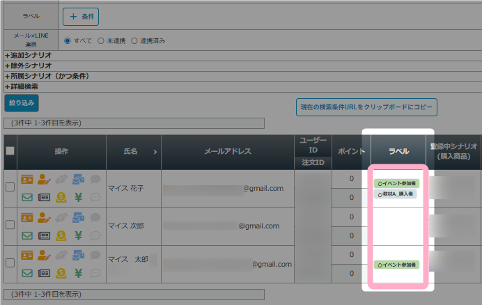482x305 pixels.
Task: Click the add 条件 button for labels
Action: [81, 15]
